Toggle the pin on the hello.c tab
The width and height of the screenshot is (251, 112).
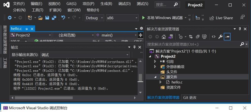(x=27, y=29)
